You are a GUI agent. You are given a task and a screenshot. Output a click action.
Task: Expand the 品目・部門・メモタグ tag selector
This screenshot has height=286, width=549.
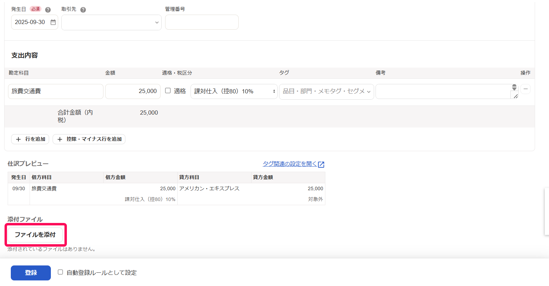[326, 91]
